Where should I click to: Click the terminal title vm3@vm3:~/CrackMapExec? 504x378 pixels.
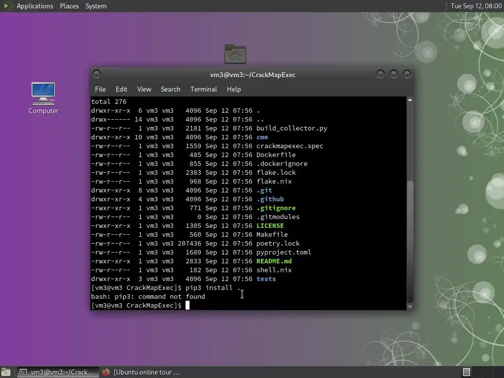point(252,75)
